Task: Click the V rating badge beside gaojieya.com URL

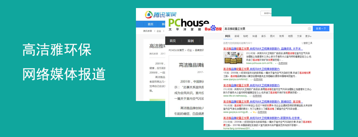Action: (254, 112)
